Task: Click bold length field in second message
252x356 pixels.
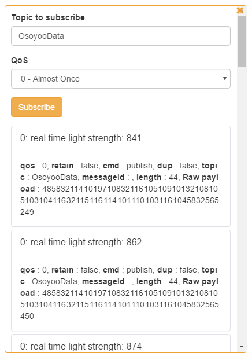Action: click(x=149, y=281)
